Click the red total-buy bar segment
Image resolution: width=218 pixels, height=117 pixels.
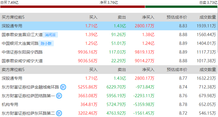point(72,7)
